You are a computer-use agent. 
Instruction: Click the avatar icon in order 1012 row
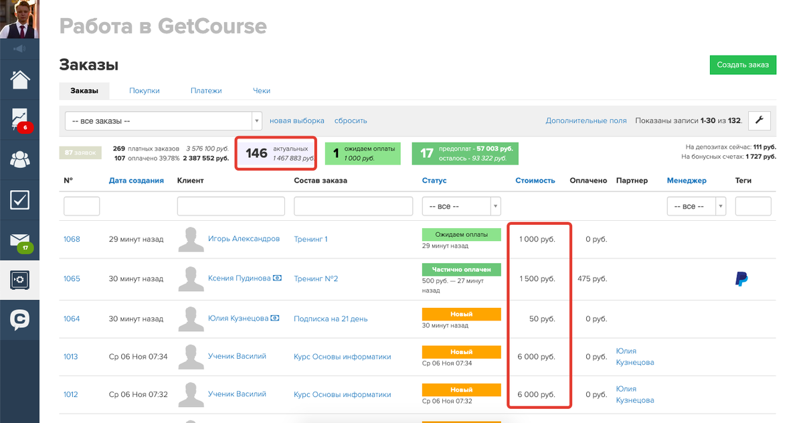point(191,395)
